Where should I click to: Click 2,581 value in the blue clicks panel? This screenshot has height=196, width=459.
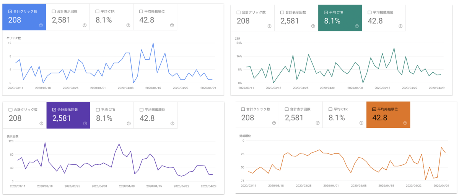tap(61, 20)
